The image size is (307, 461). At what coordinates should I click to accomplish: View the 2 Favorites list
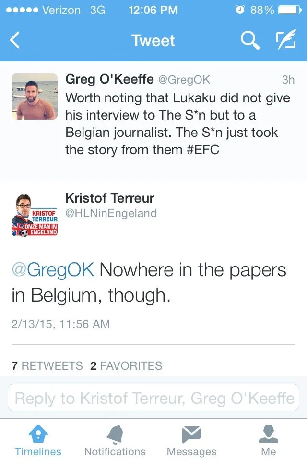pos(126,366)
